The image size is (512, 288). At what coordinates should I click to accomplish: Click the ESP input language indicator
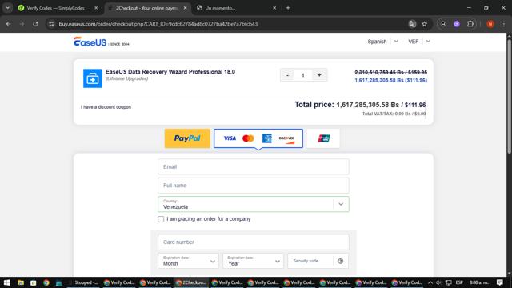click(459, 282)
